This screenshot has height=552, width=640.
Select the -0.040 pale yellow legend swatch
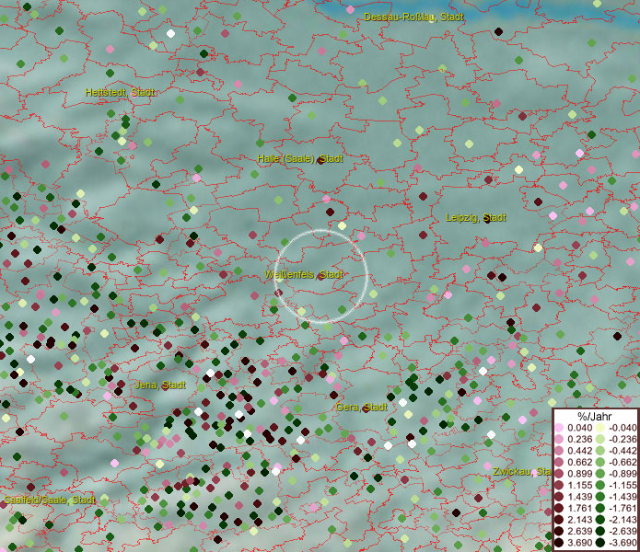600,428
